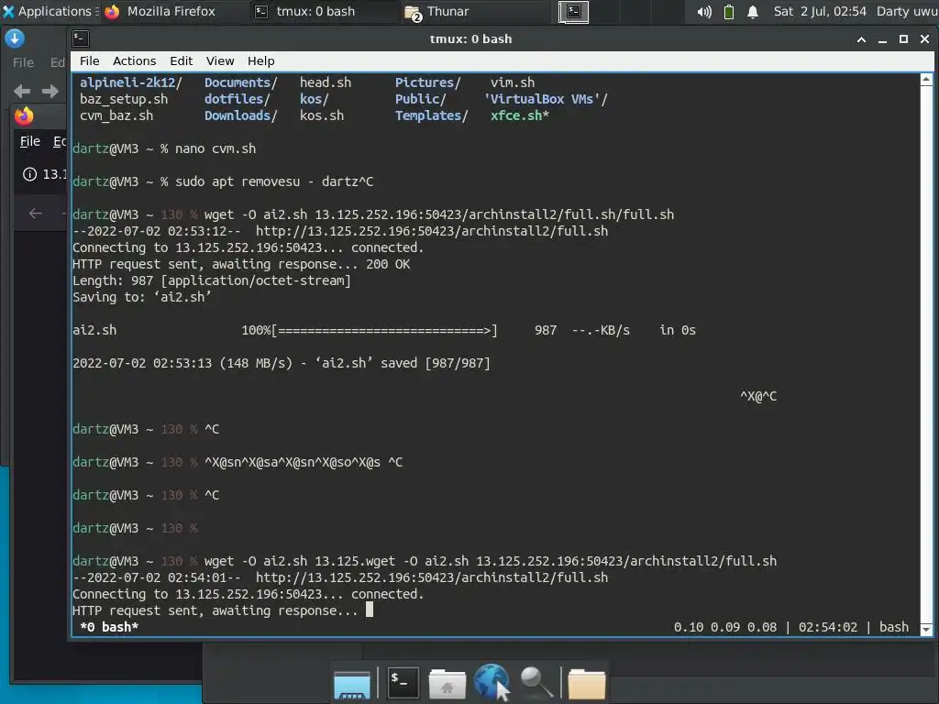Click the 'dotfiles/' directory entry
The image size is (939, 704).
[x=238, y=99]
